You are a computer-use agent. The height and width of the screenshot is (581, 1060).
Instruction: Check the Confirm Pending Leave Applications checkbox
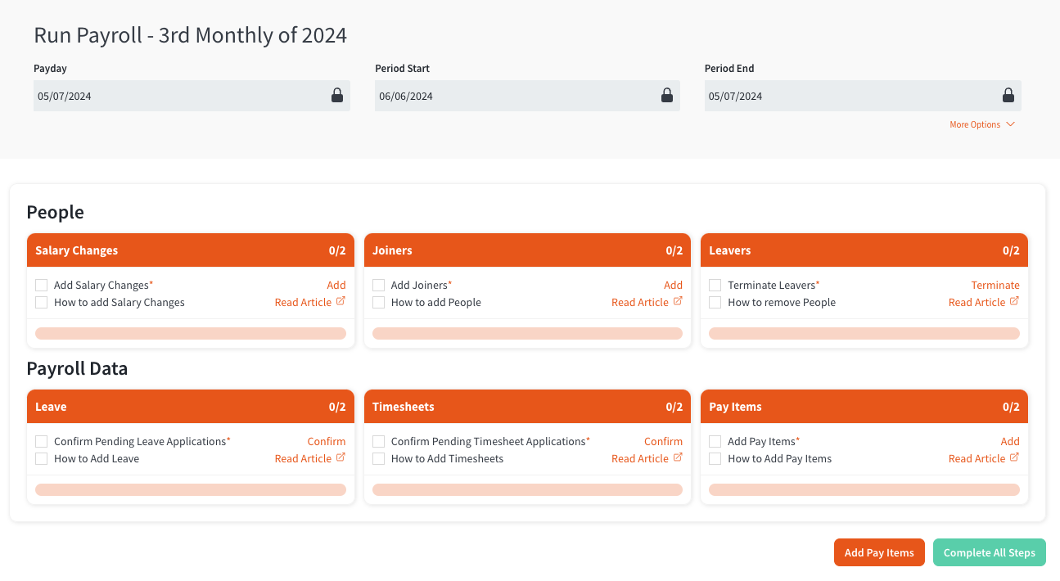41,440
